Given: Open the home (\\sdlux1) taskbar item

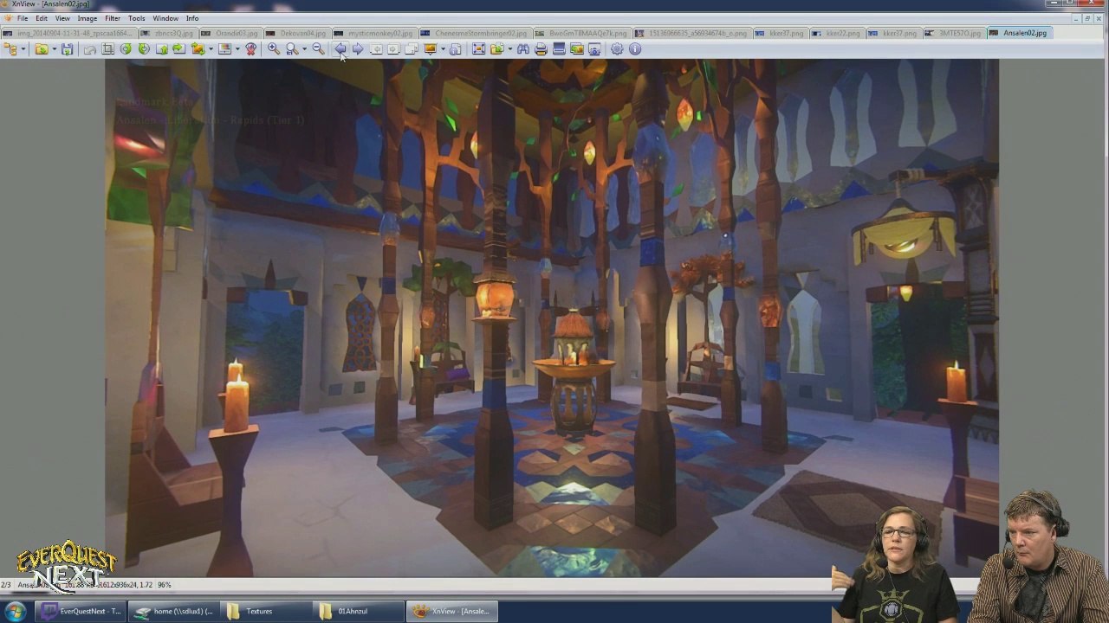Looking at the screenshot, I should 175,612.
